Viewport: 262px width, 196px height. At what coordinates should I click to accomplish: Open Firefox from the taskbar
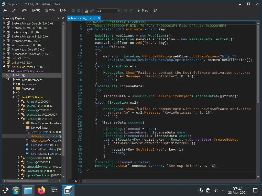[41, 190]
